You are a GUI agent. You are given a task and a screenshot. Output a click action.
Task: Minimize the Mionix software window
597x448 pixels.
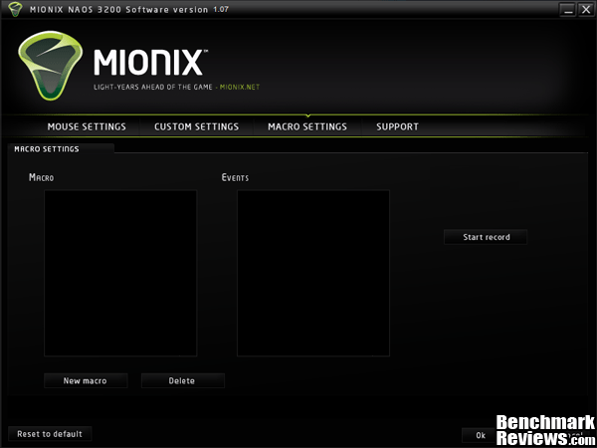click(568, 10)
